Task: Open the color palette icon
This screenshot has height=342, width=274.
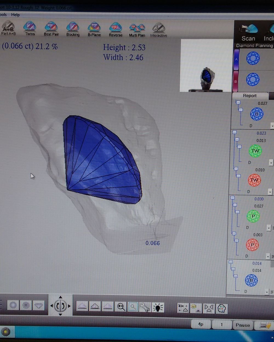Action: [221, 309]
